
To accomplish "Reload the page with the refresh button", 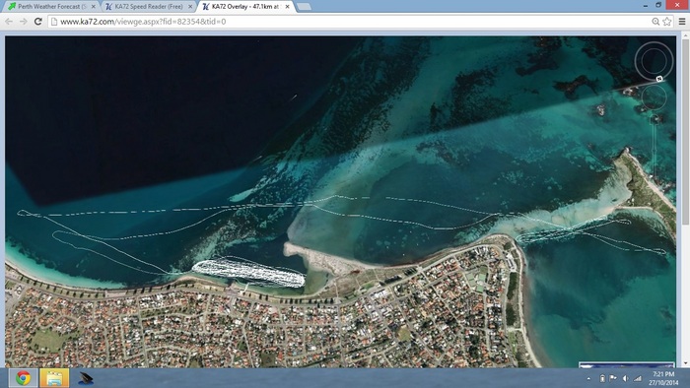I will point(38,22).
